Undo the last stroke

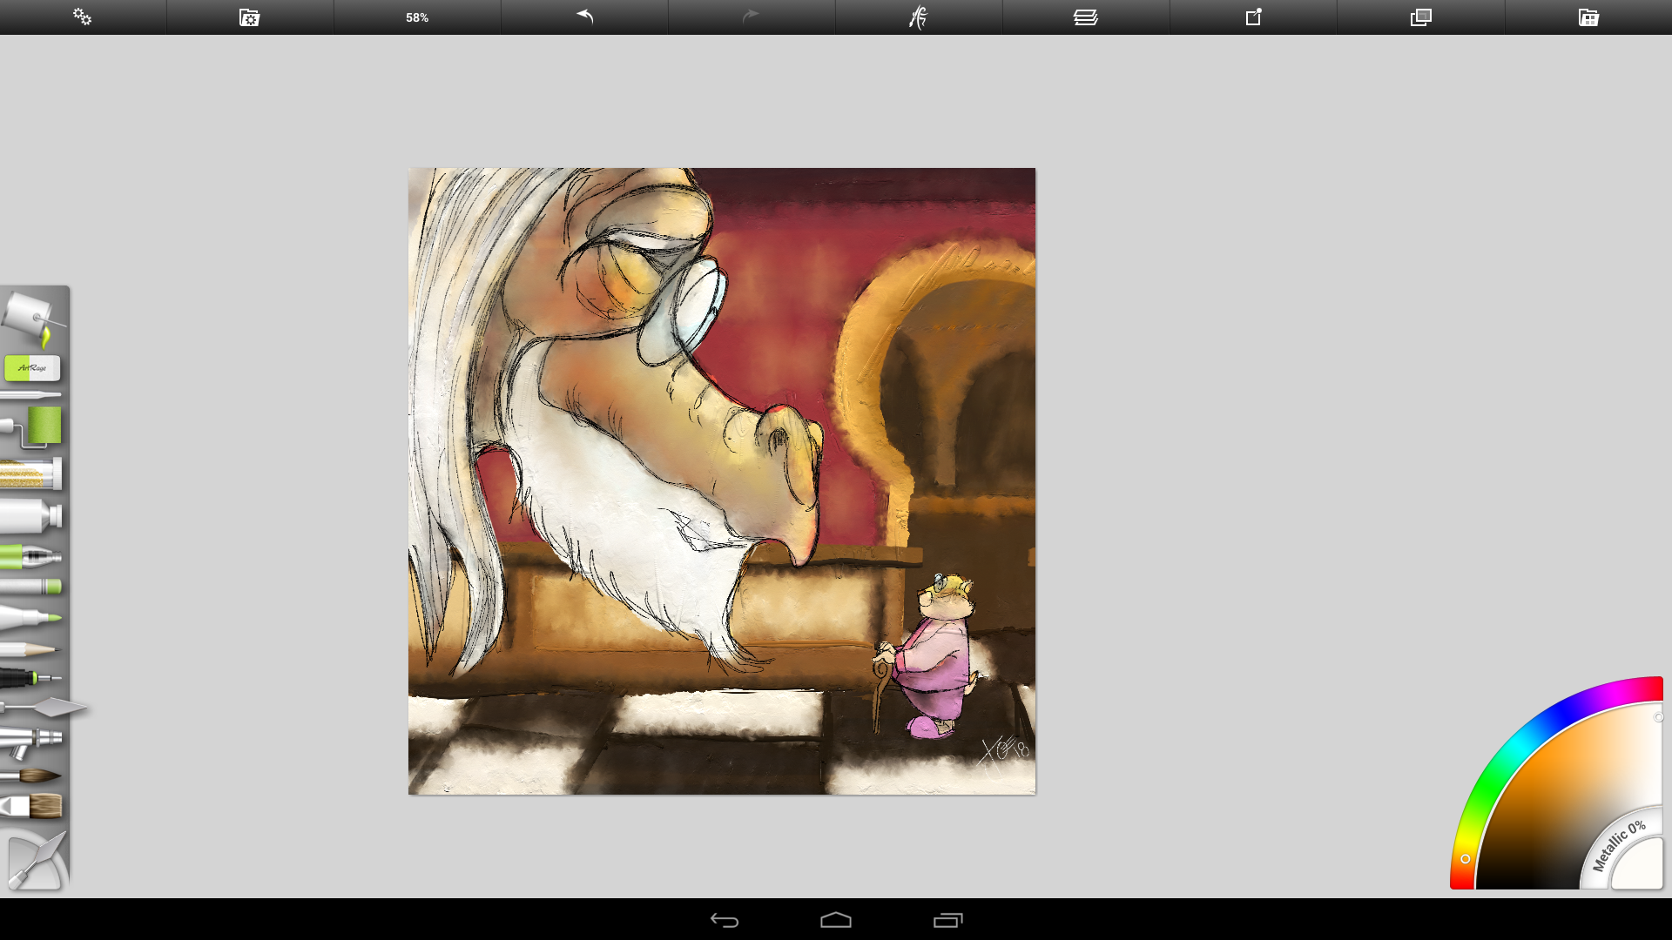point(584,17)
